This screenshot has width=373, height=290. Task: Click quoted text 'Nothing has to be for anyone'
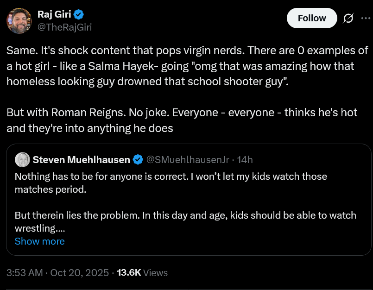[x=171, y=177]
